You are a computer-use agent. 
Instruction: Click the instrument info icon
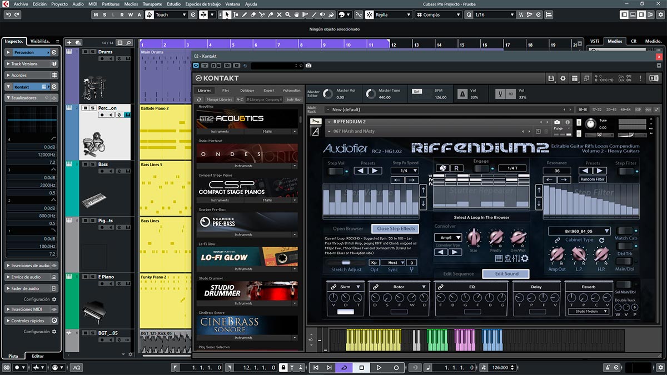click(567, 122)
